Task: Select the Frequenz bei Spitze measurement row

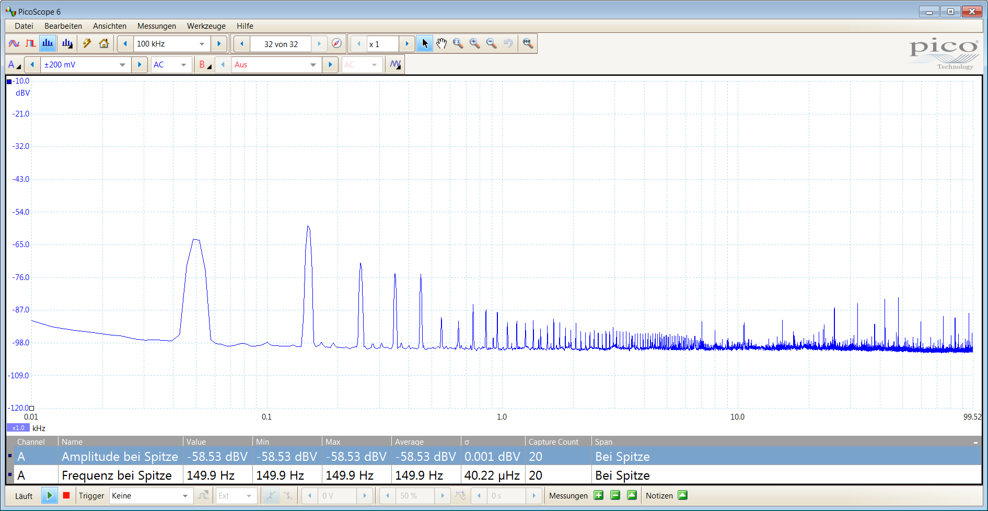Action: click(x=494, y=475)
